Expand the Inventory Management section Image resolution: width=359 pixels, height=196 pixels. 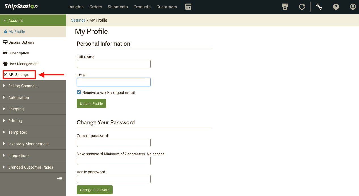(x=33, y=144)
